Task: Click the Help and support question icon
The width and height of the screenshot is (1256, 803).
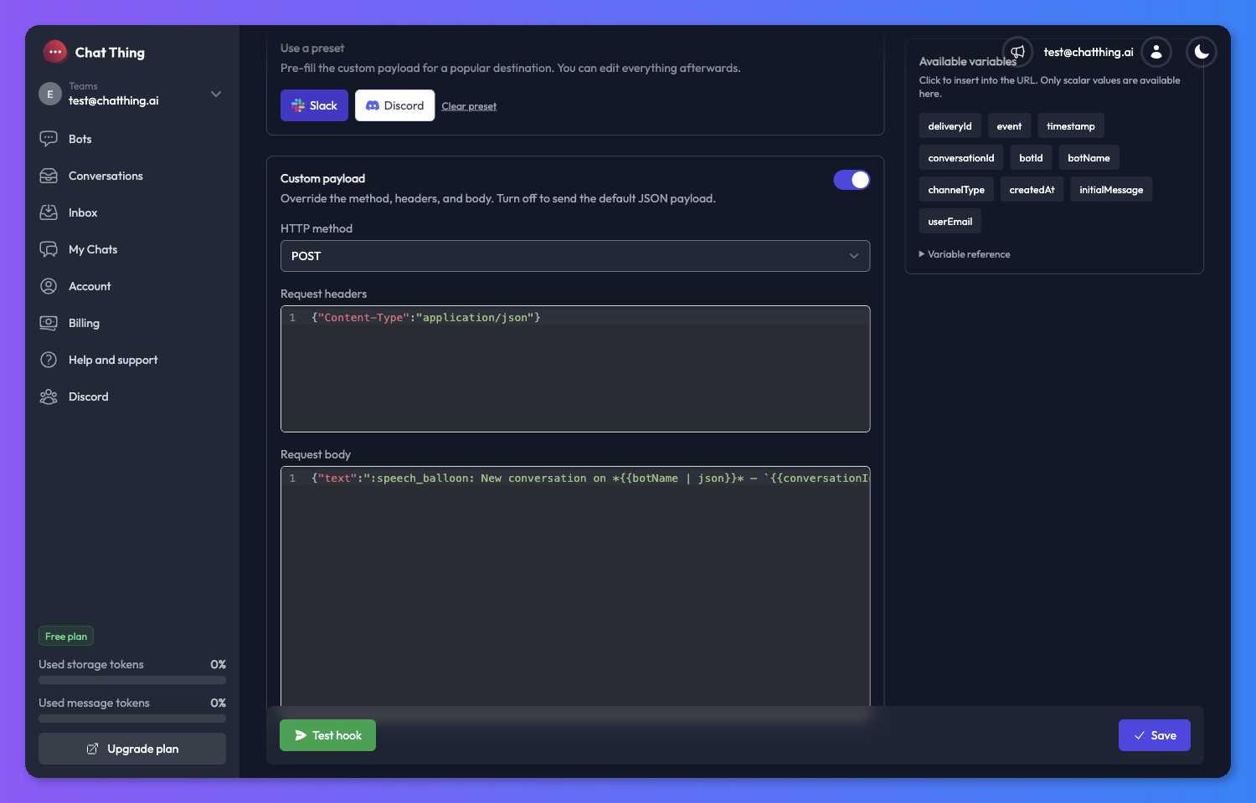Action: pos(49,360)
